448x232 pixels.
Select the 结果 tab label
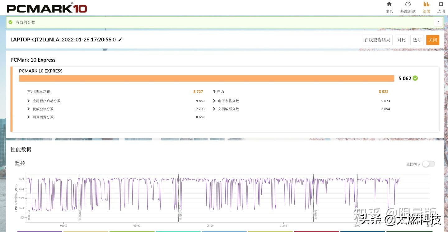427,12
